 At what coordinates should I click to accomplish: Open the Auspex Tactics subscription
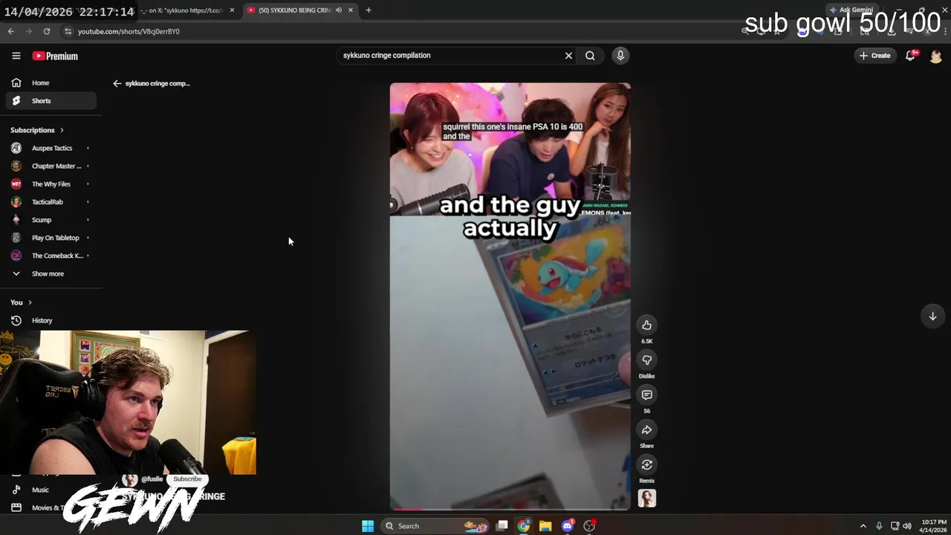point(51,148)
